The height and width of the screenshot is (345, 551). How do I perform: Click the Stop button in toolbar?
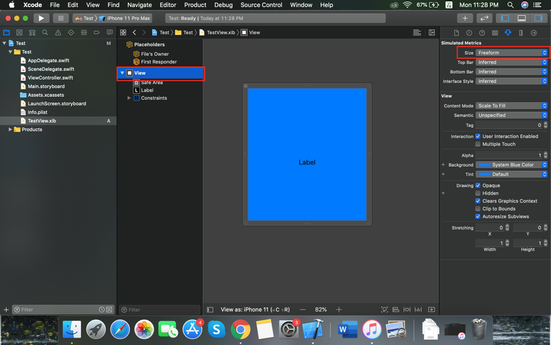(x=60, y=18)
